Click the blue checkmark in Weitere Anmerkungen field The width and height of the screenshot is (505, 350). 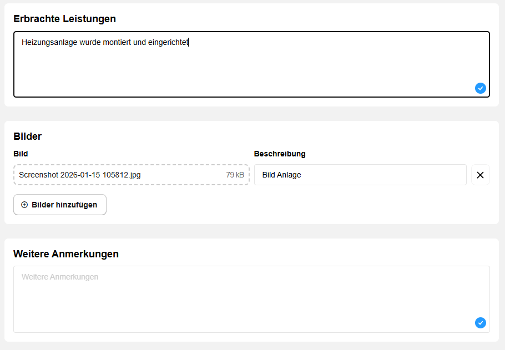click(481, 323)
